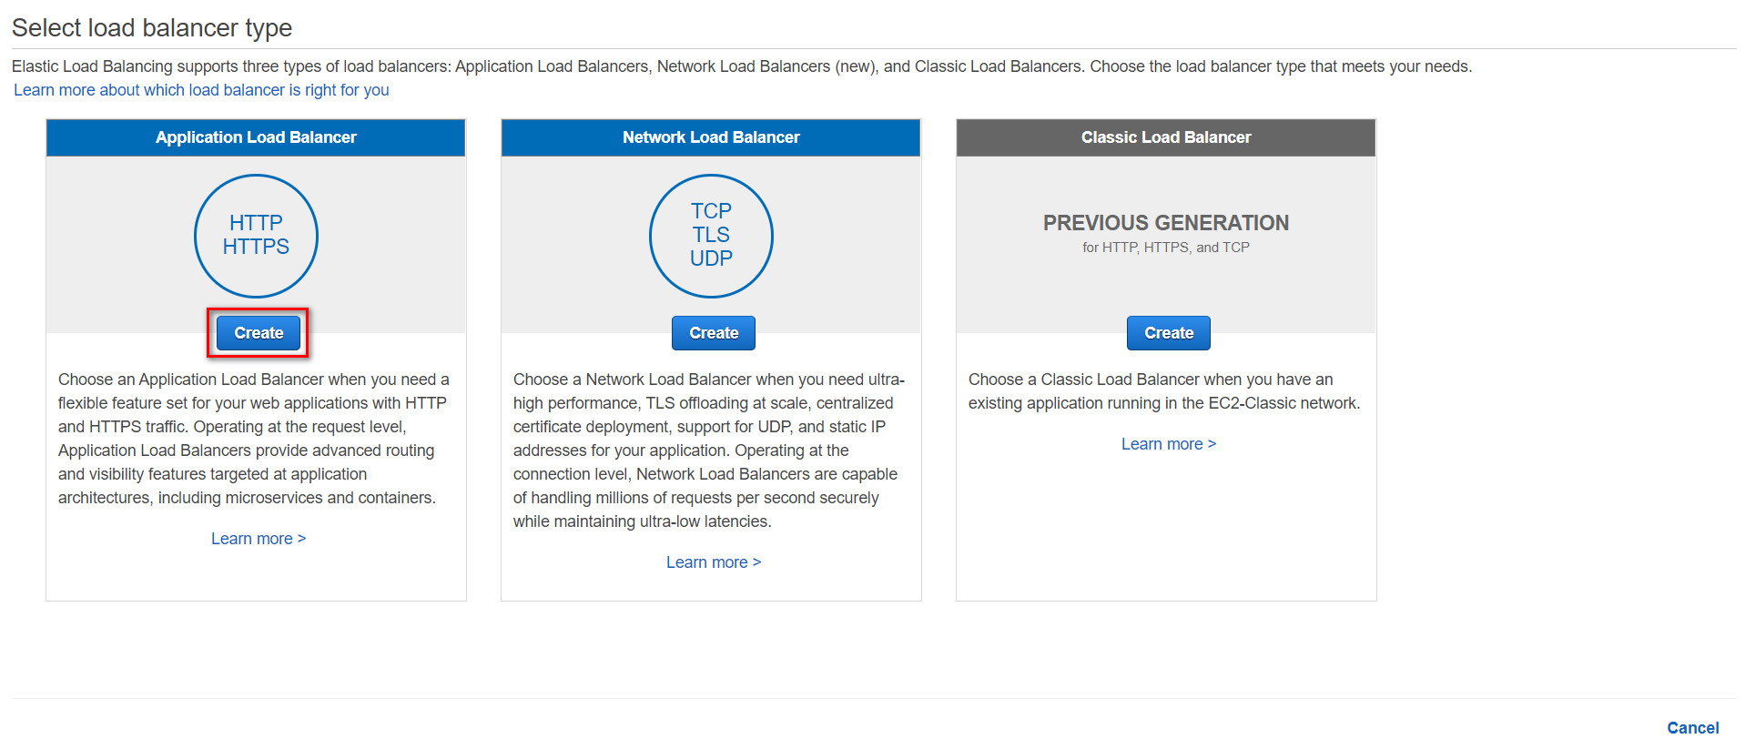The image size is (1745, 749).
Task: Click the HTTP HTTPS circle icon
Action: (x=256, y=236)
